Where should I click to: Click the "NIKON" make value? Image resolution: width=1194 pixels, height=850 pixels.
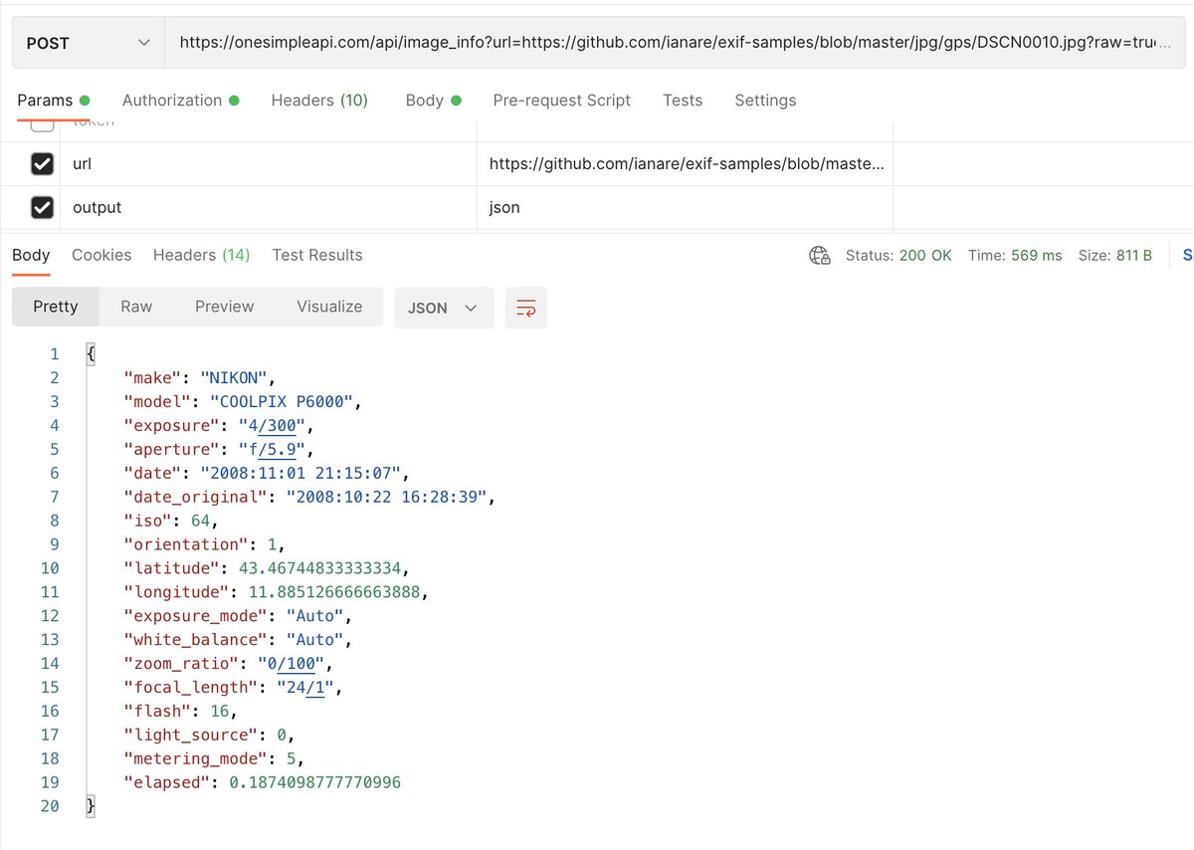235,377
